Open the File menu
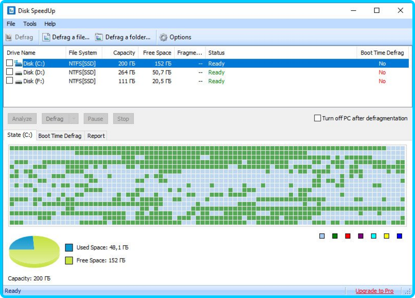 pos(11,24)
